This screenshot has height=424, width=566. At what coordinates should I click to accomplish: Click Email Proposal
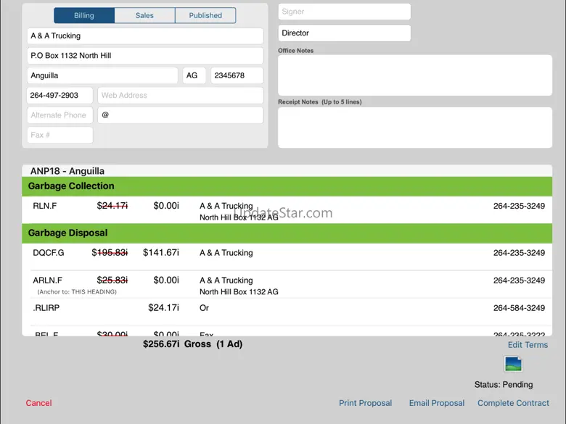437,403
